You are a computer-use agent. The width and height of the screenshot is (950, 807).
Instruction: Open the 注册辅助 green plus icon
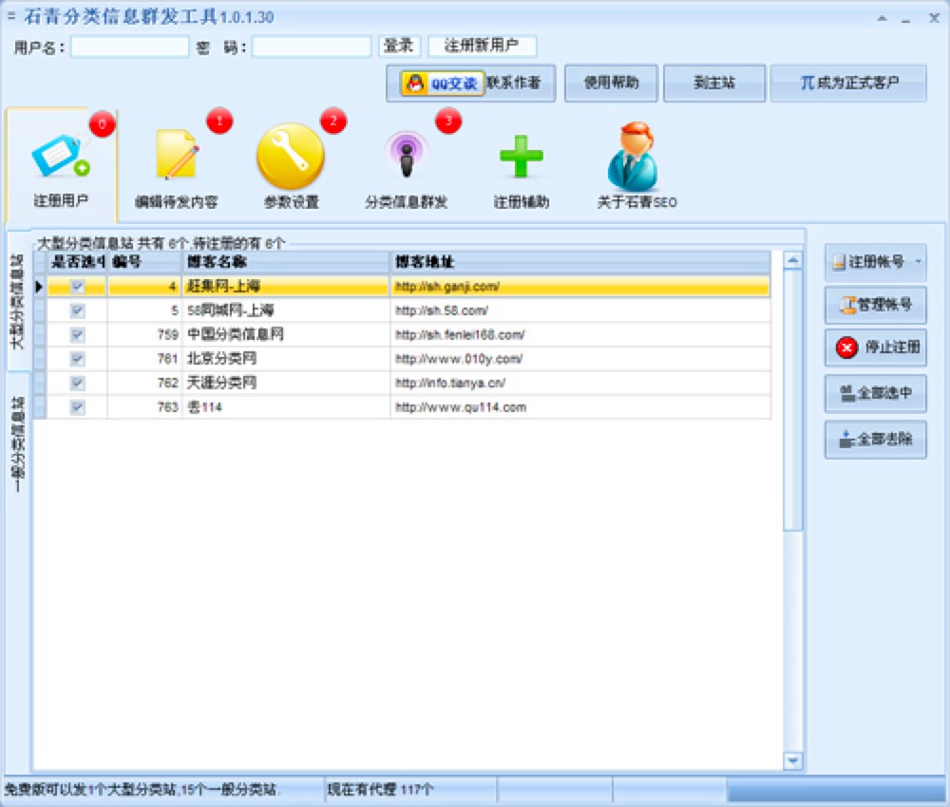[x=521, y=157]
